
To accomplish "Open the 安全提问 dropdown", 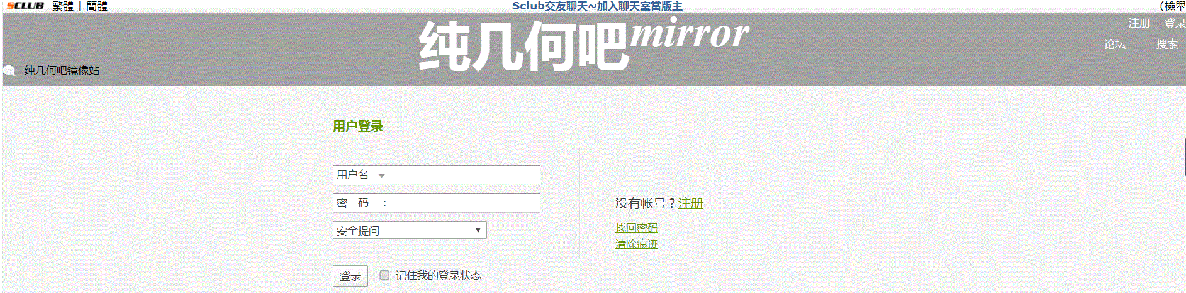I will (x=410, y=230).
